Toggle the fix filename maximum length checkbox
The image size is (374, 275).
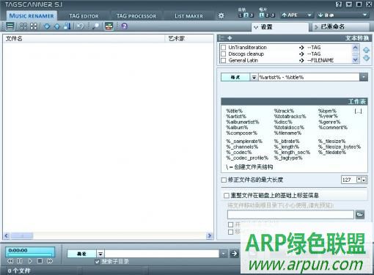coord(224,180)
